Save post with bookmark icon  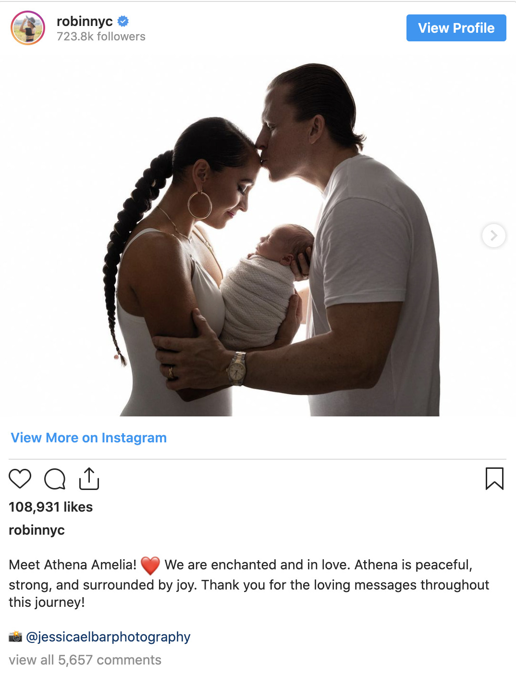coord(494,478)
